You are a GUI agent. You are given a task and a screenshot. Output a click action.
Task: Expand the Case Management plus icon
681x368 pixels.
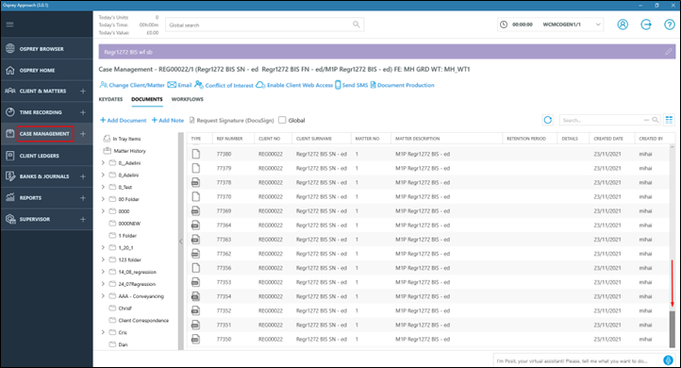[83, 134]
